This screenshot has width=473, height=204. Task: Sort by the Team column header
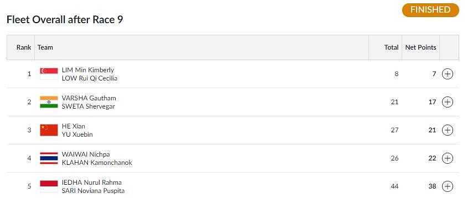[x=45, y=47]
